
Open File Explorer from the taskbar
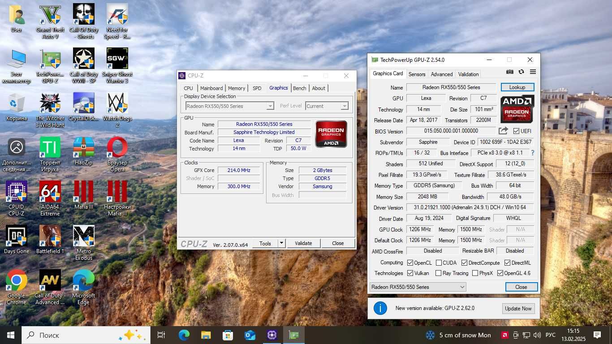(x=206, y=335)
